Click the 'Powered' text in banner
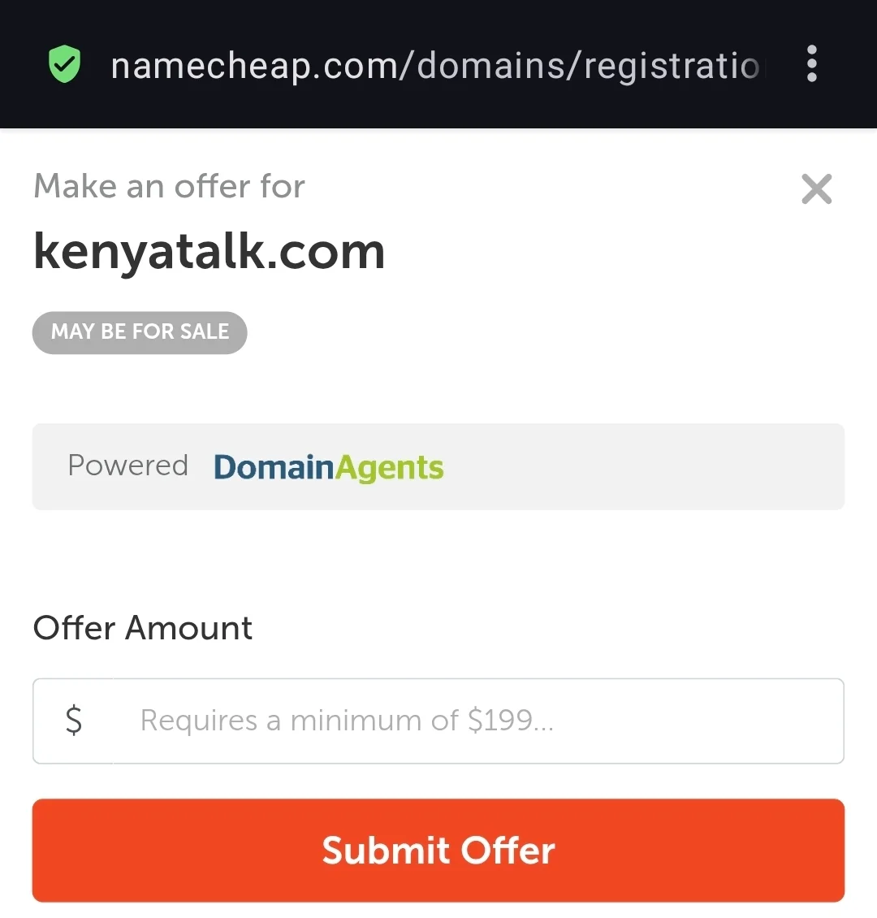 pos(128,466)
